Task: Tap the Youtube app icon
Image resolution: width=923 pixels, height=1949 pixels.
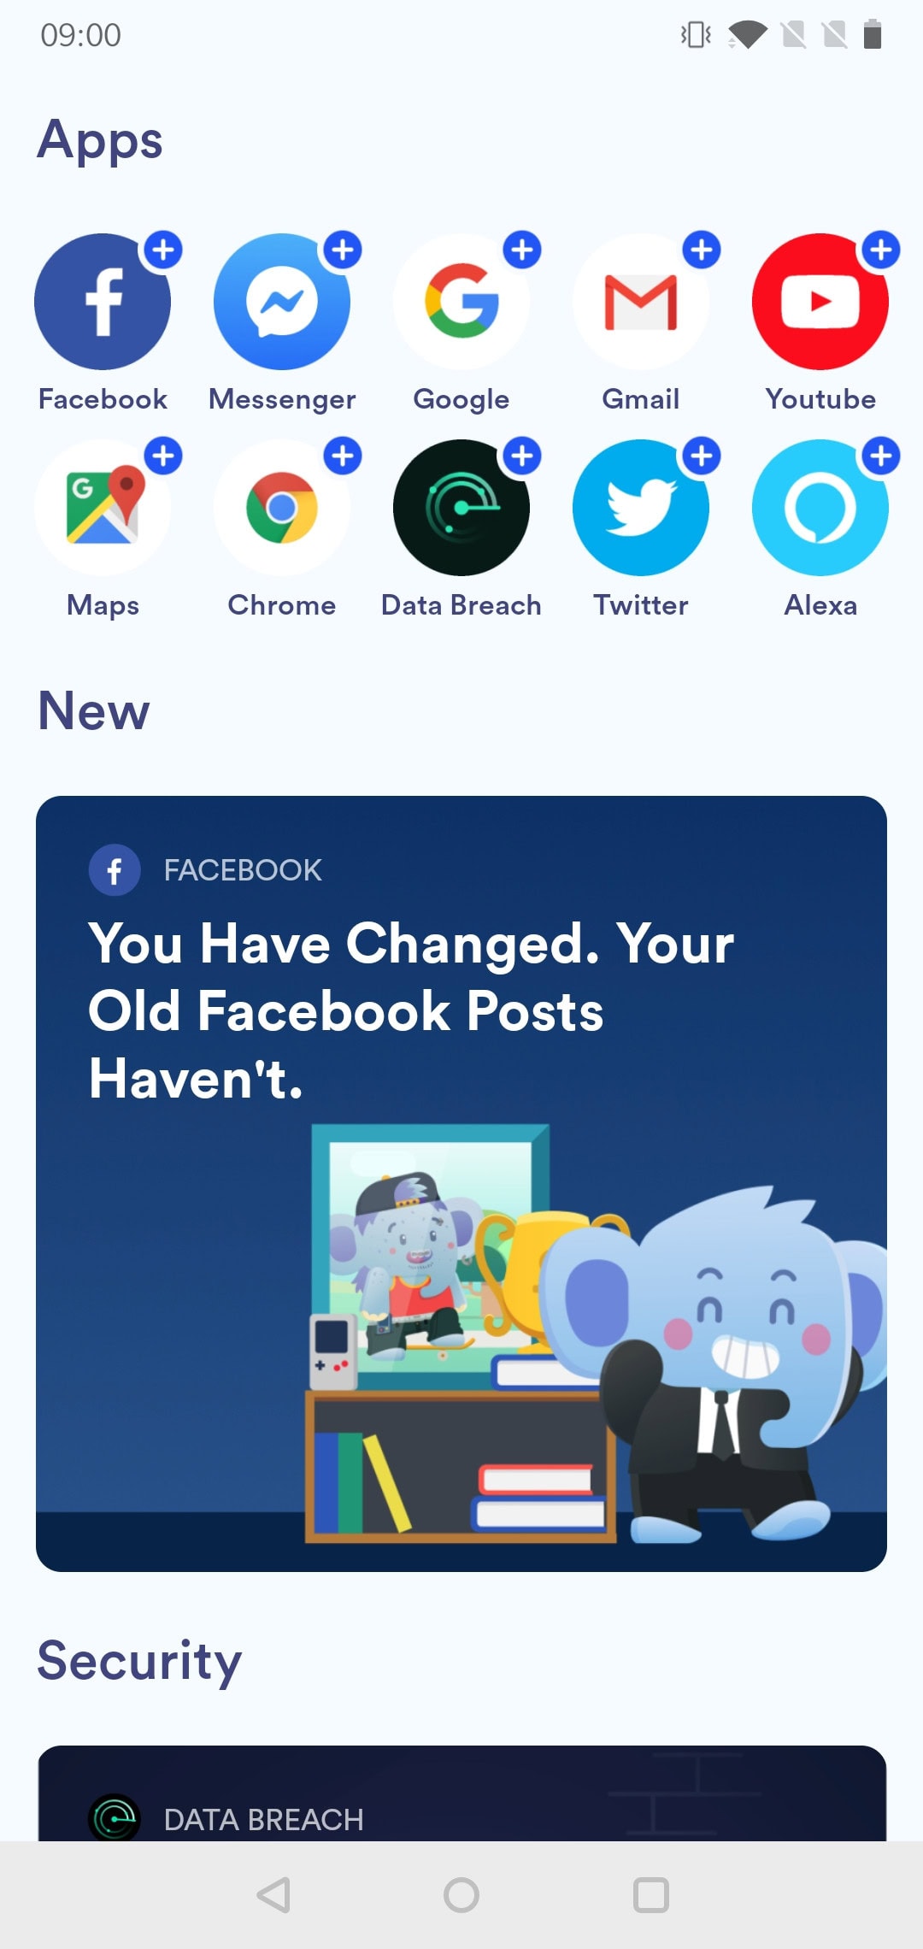Action: click(820, 302)
